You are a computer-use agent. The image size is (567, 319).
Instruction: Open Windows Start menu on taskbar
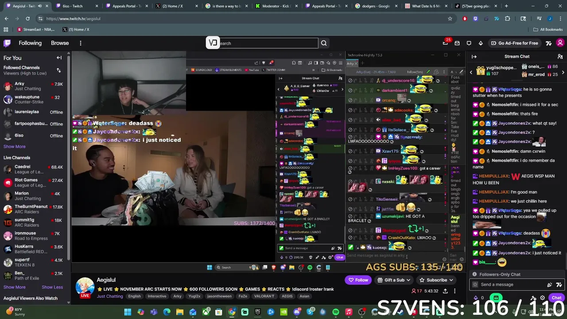128,312
